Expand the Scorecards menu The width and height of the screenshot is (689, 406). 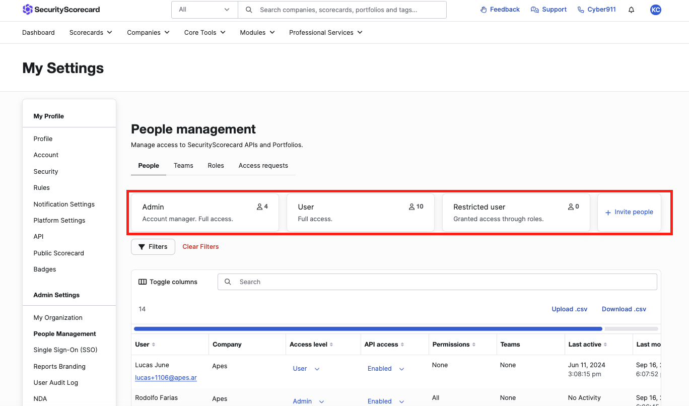91,32
